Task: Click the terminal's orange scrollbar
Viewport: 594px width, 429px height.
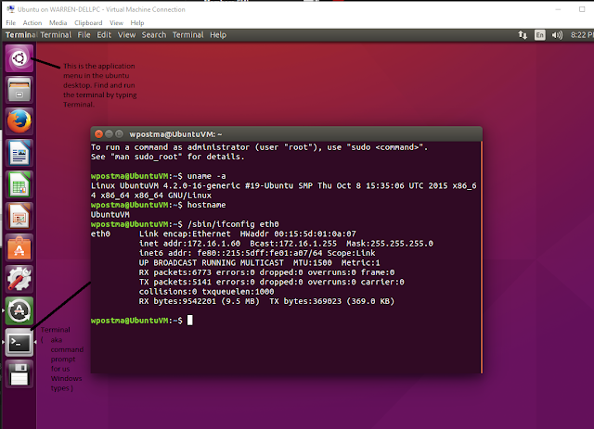Action: [481, 258]
